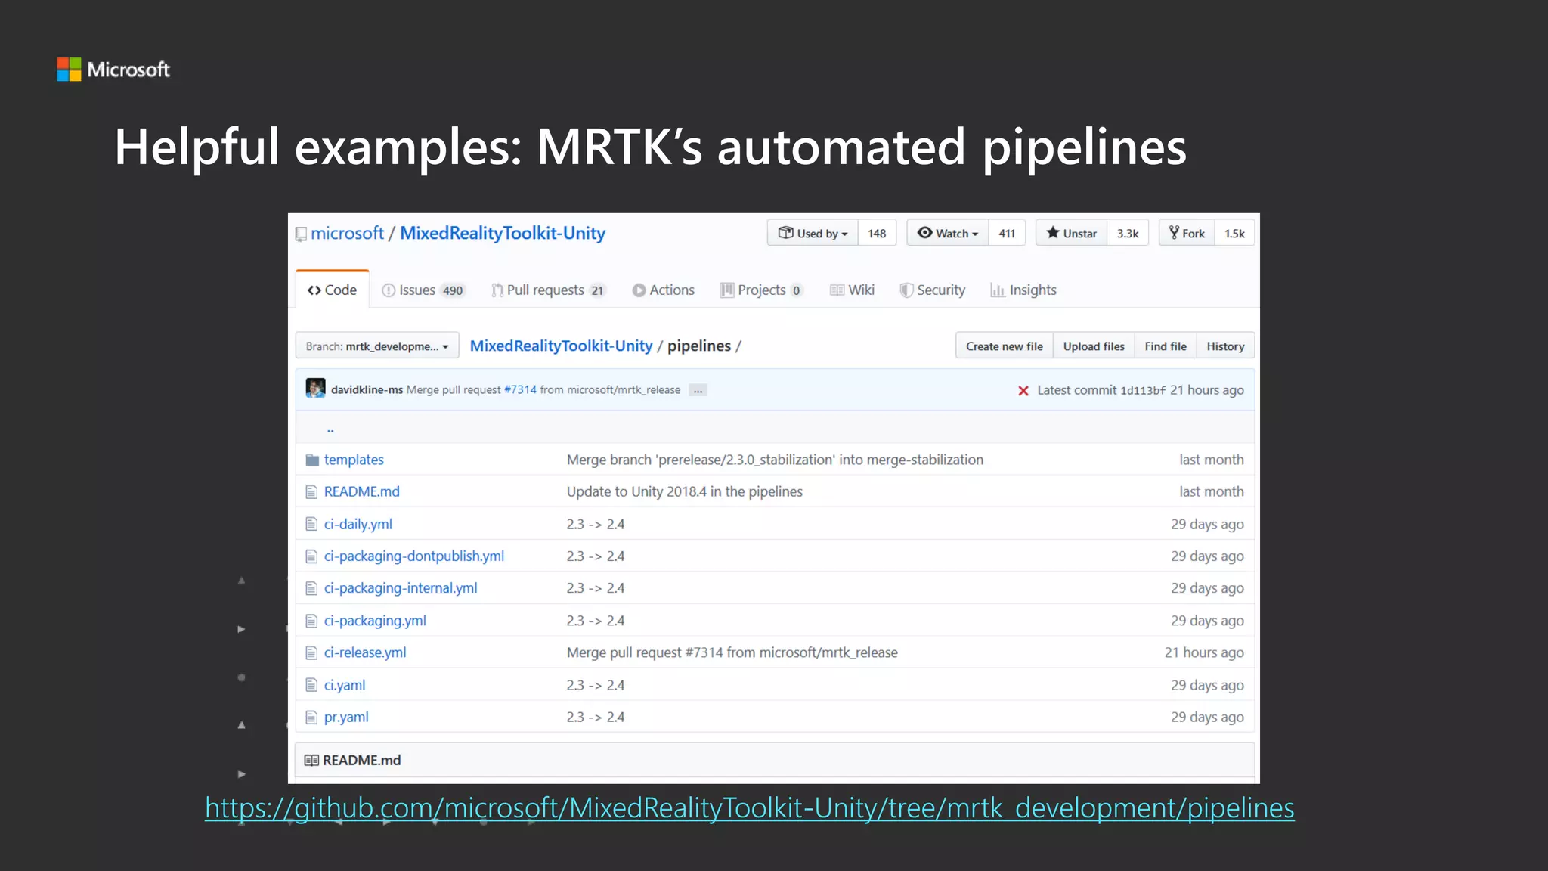Go to the Actions tab

pos(664,290)
